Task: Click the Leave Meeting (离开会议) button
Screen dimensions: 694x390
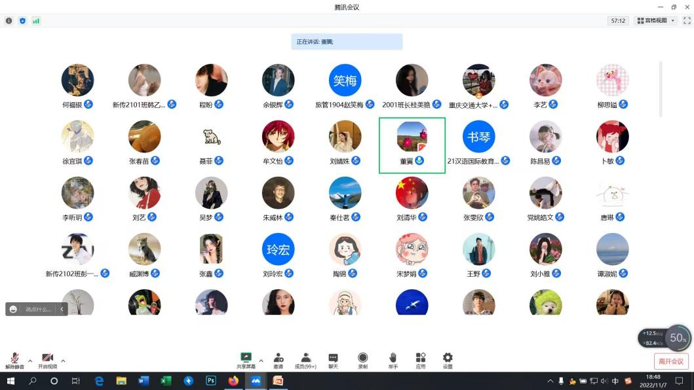Action: coord(671,361)
